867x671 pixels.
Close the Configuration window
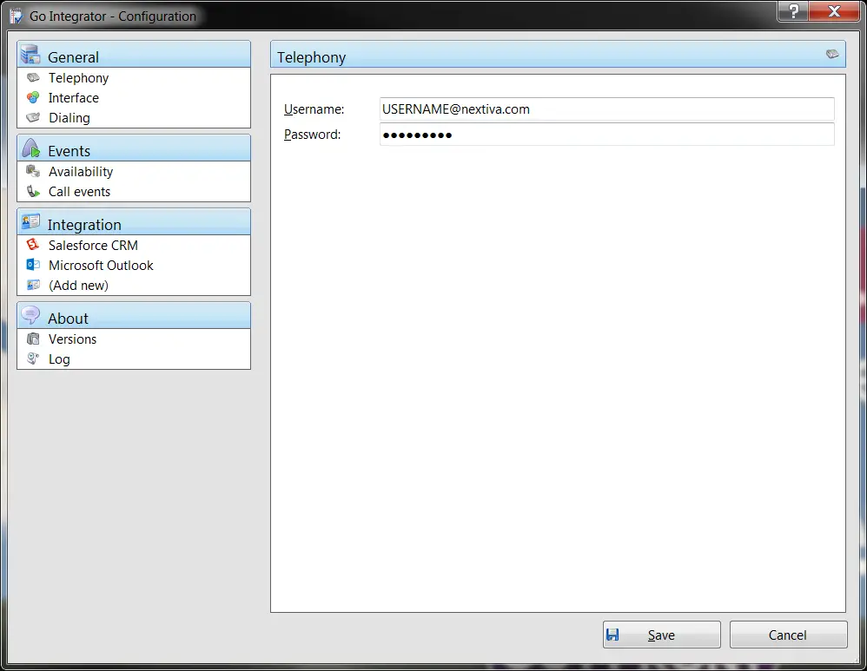pos(834,11)
